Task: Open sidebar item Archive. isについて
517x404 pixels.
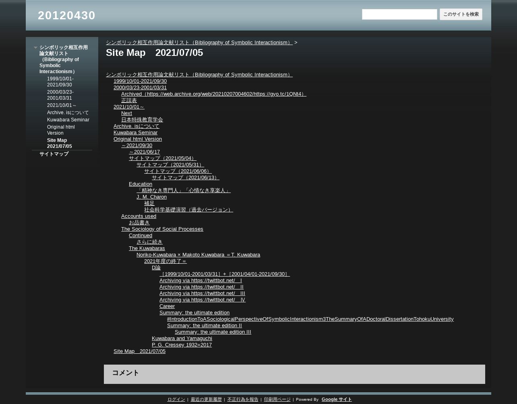Action: (x=68, y=113)
